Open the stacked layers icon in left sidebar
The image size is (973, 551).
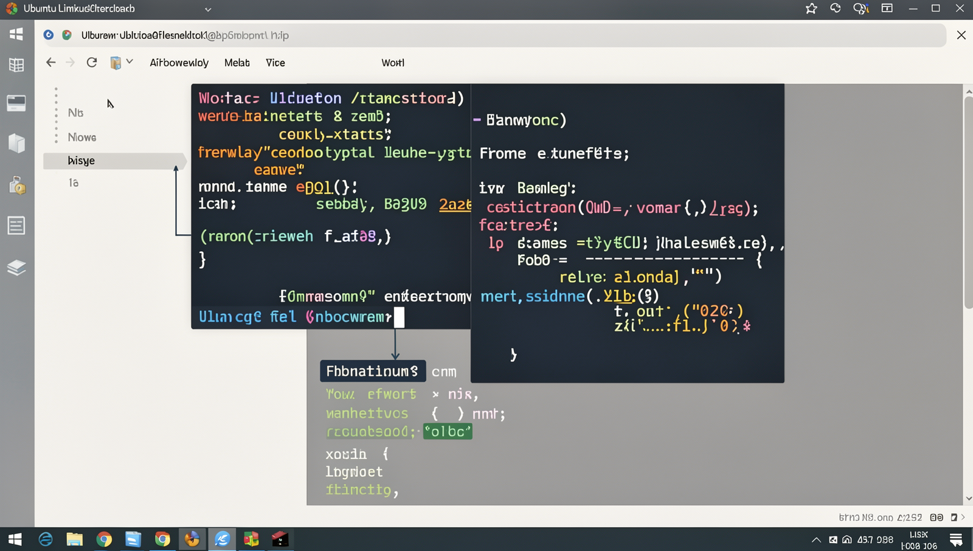(16, 268)
